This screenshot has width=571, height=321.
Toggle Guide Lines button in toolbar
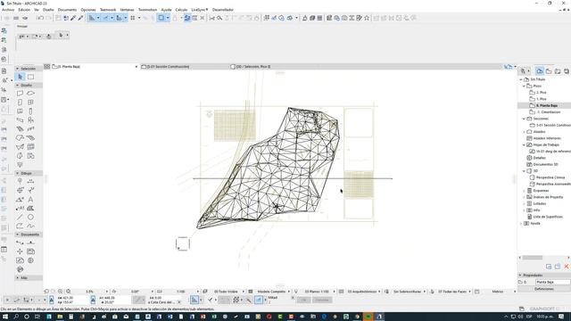click(x=92, y=18)
